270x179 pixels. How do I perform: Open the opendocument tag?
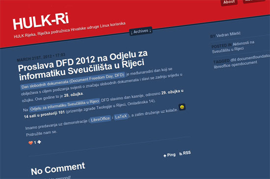(x=244, y=64)
